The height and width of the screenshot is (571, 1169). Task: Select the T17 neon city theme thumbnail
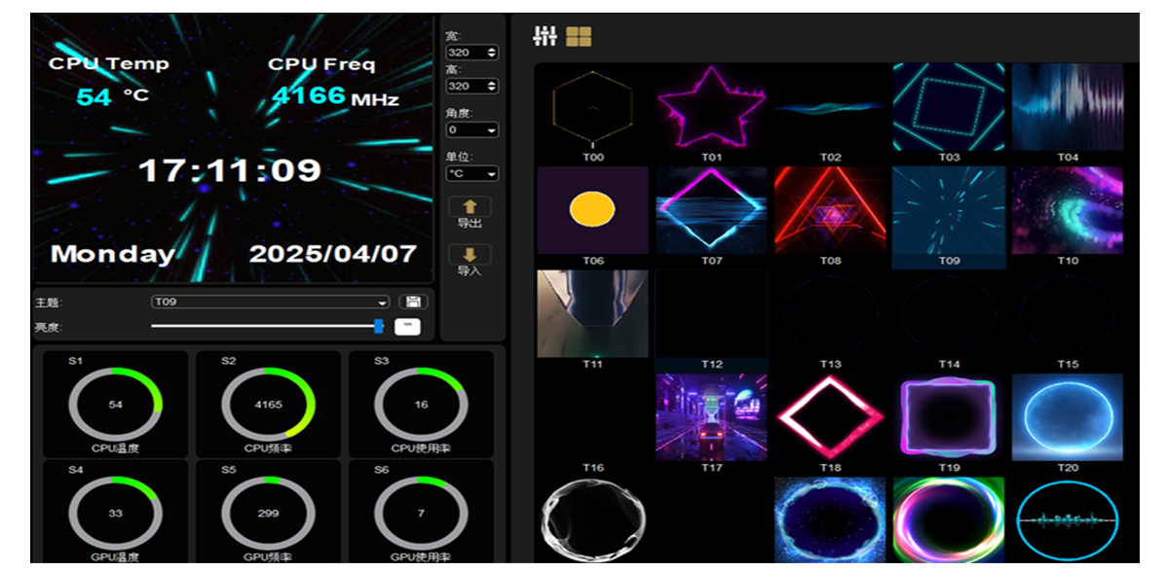click(x=711, y=417)
